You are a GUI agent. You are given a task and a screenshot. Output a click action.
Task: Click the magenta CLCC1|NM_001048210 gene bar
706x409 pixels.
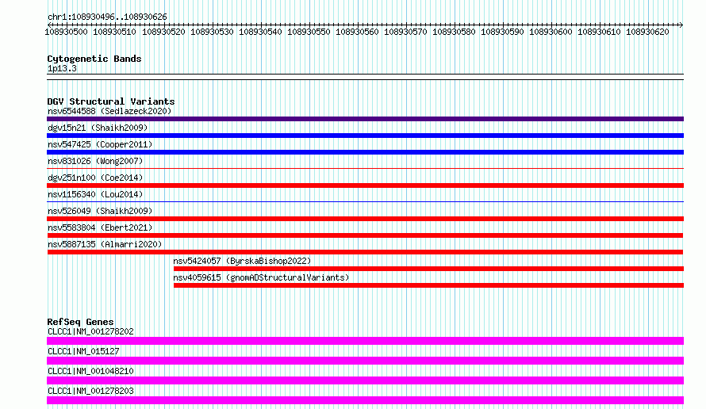[x=365, y=380]
